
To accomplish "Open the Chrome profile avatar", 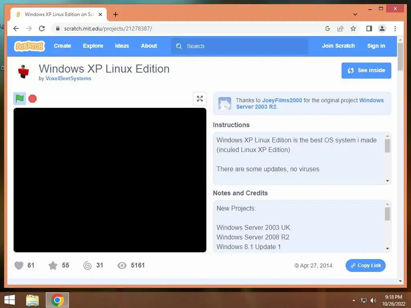I will tap(382, 28).
